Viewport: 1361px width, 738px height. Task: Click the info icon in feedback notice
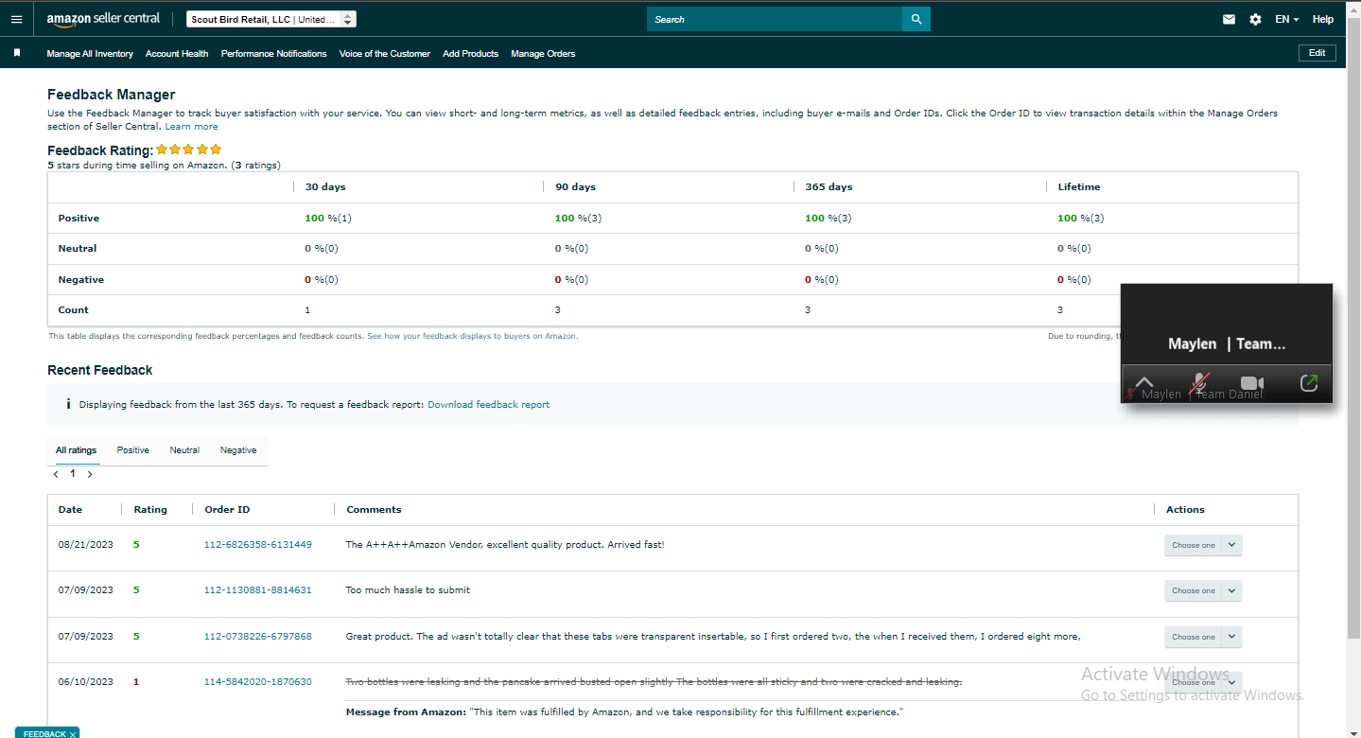(68, 404)
